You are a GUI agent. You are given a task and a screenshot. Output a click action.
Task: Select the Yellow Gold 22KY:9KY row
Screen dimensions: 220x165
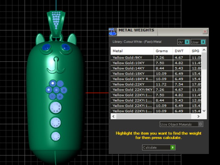pyautogui.click(x=156, y=90)
